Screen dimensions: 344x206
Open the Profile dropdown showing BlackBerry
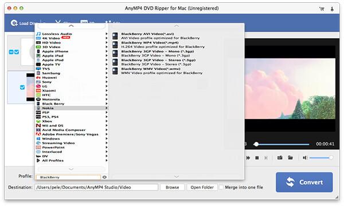(x=68, y=177)
